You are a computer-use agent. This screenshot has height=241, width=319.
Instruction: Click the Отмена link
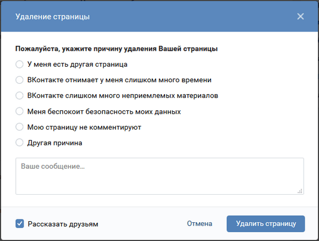tap(199, 224)
